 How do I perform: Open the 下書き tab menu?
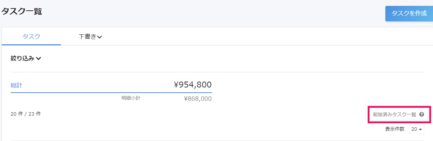pyautogui.click(x=90, y=37)
